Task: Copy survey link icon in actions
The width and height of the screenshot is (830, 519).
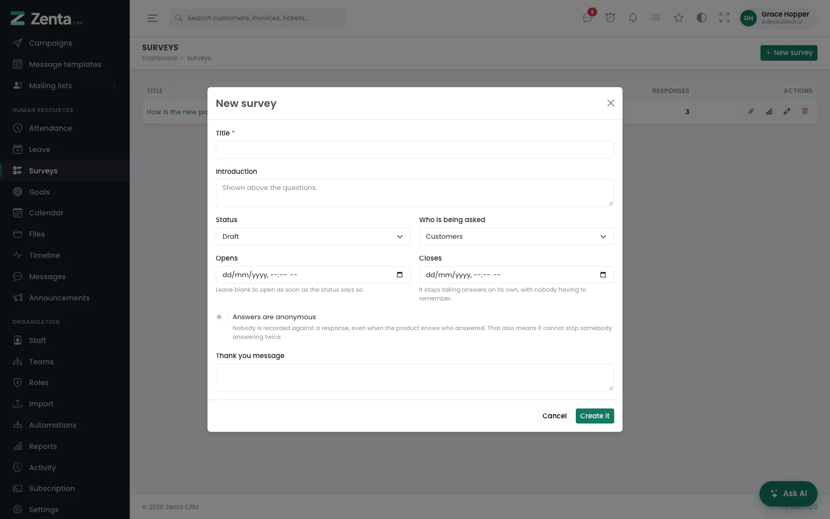Action: click(751, 111)
